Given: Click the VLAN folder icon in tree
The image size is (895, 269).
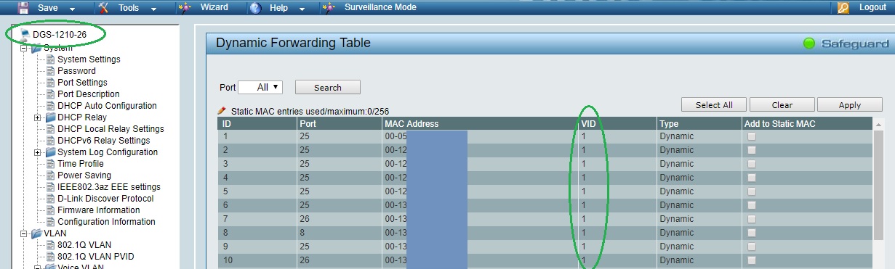Looking at the screenshot, I should (36, 233).
